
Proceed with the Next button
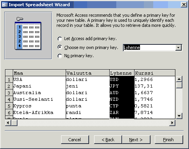136,140
